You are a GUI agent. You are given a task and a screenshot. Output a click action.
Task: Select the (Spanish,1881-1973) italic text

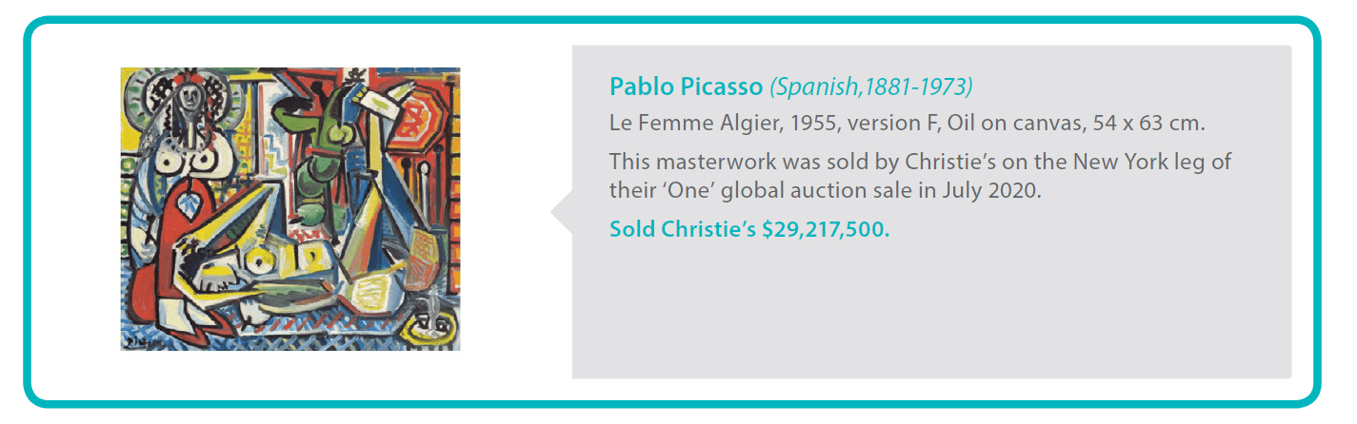(870, 87)
